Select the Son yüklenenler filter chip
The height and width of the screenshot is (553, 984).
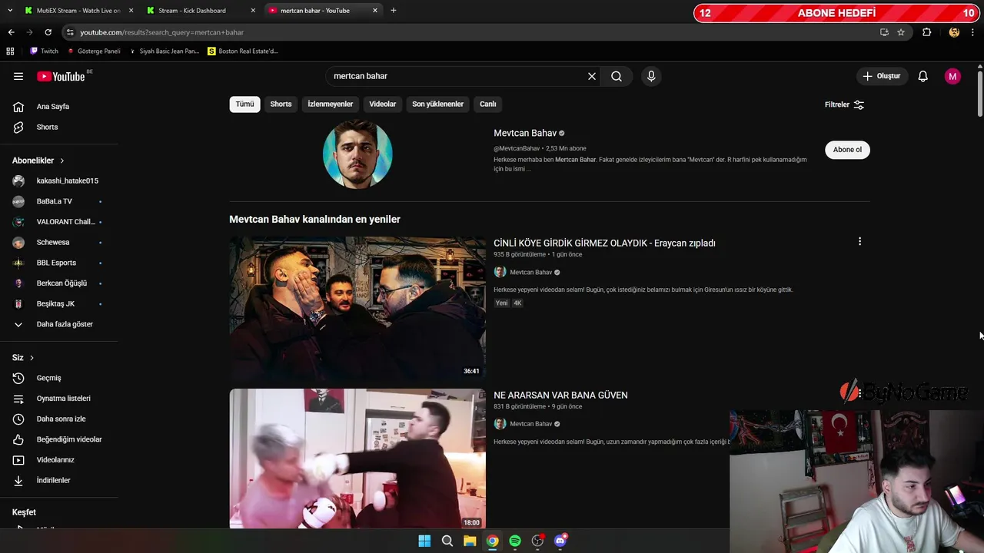click(437, 104)
